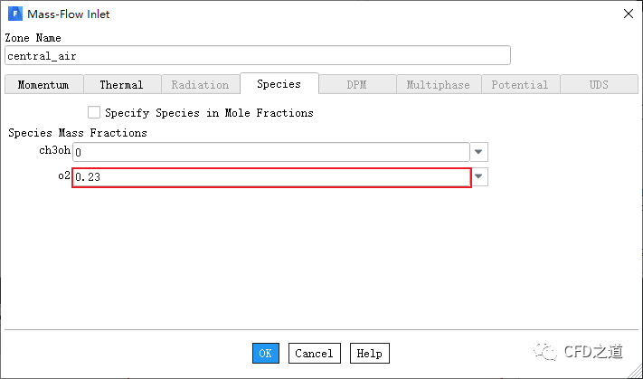Open the Thermal tab

point(121,85)
